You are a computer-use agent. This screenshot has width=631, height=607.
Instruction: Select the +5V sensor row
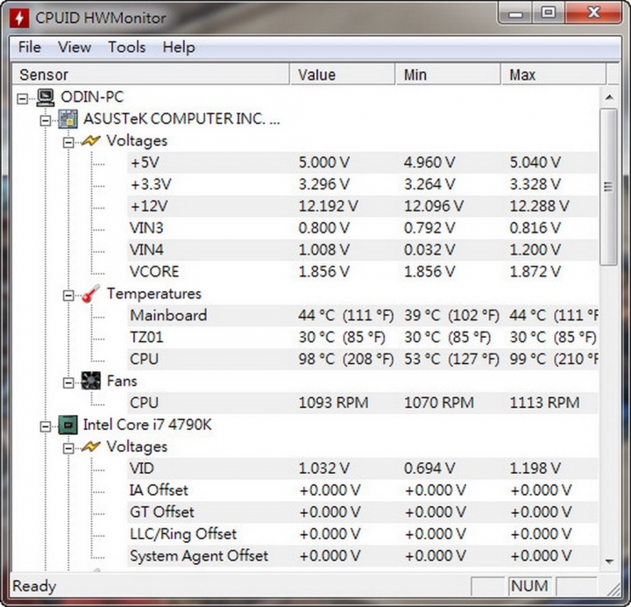tap(363, 163)
